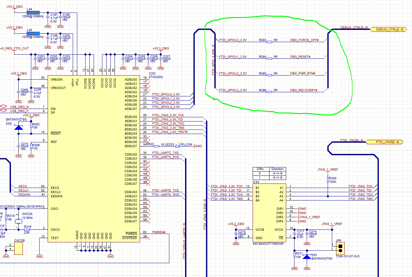
Task: Select the R296 0R resistor
Action: [x=270, y=92]
